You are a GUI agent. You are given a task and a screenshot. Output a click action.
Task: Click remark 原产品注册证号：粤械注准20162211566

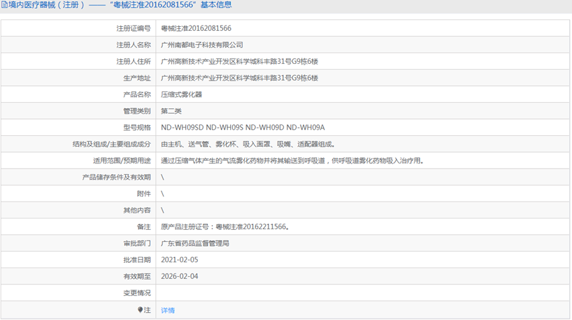(225, 227)
